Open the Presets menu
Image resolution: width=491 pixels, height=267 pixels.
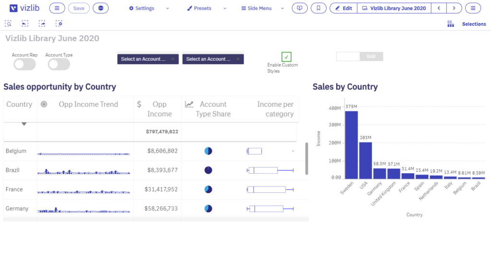click(x=199, y=9)
